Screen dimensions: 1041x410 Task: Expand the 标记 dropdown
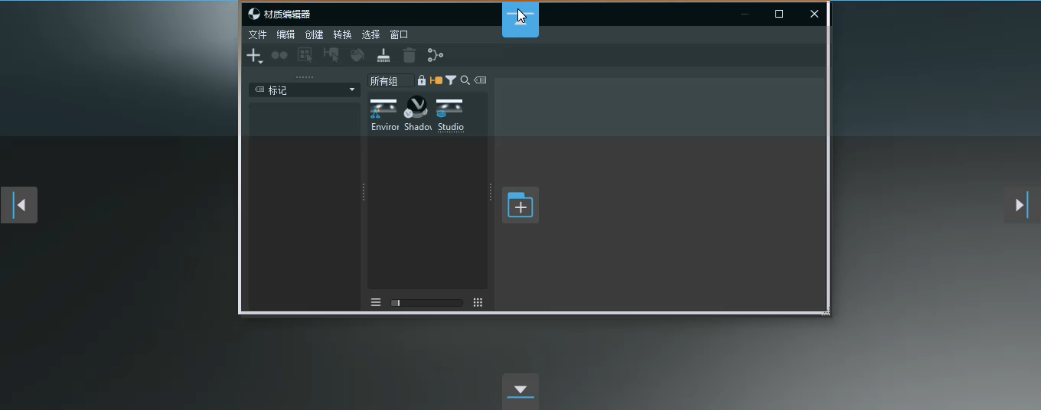305,89
